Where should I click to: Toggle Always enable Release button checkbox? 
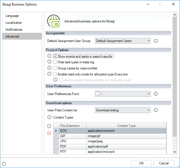coord(61,80)
